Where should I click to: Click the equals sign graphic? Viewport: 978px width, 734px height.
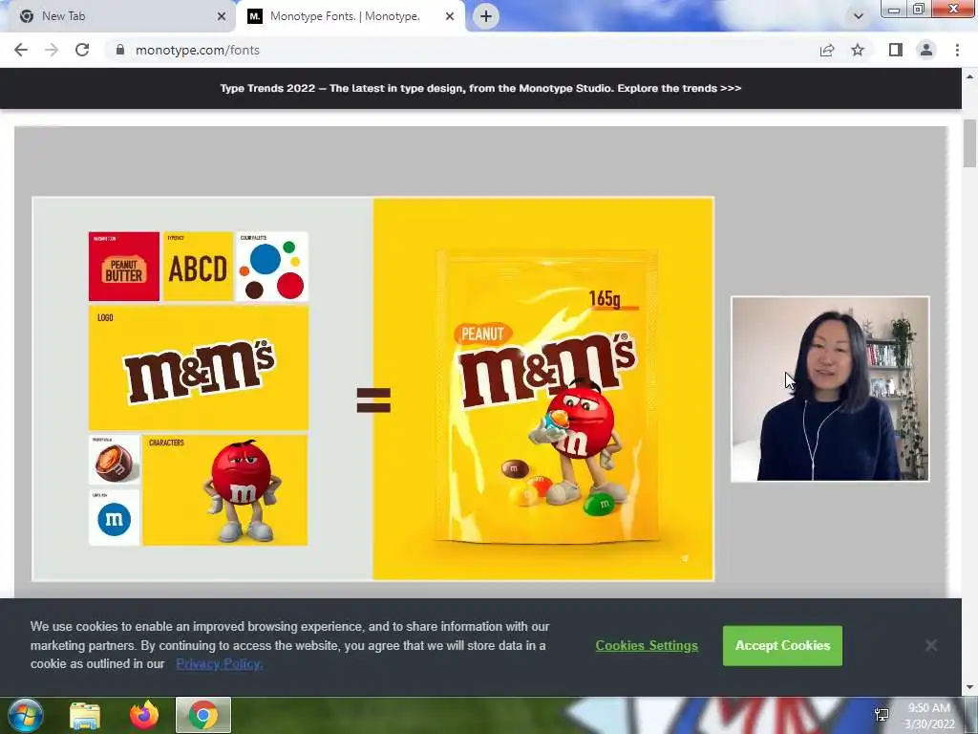[x=373, y=400]
